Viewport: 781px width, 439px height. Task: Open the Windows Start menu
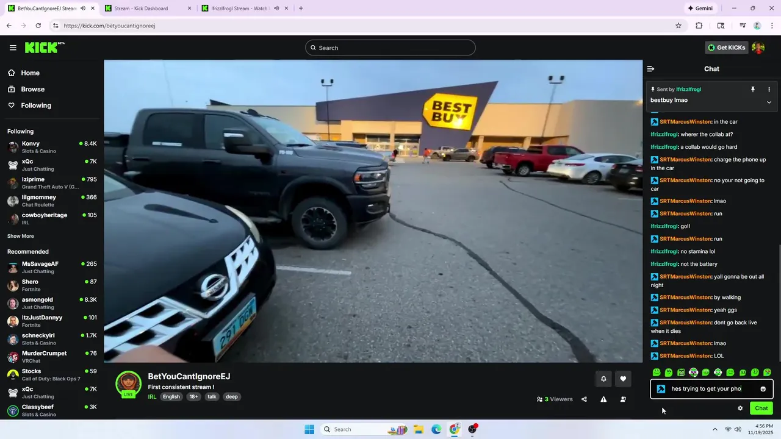[309, 429]
